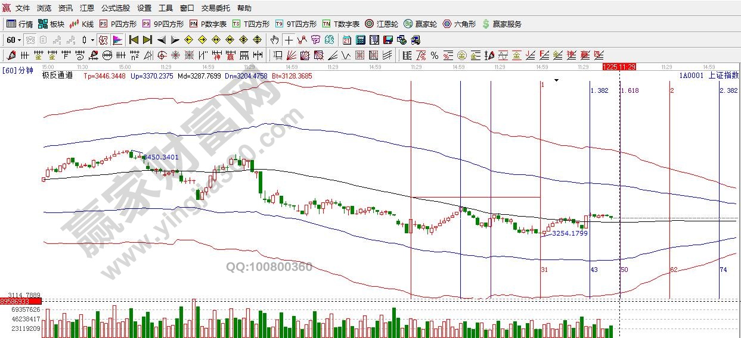This screenshot has width=741, height=338.
Task: Expand the candlestick style dropdown arrow
Action: 92,40
